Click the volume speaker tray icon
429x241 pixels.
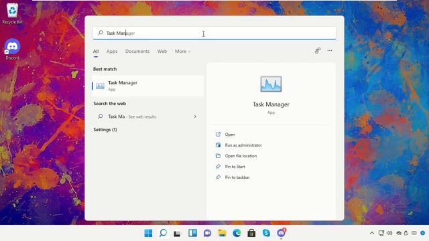pyautogui.click(x=389, y=233)
